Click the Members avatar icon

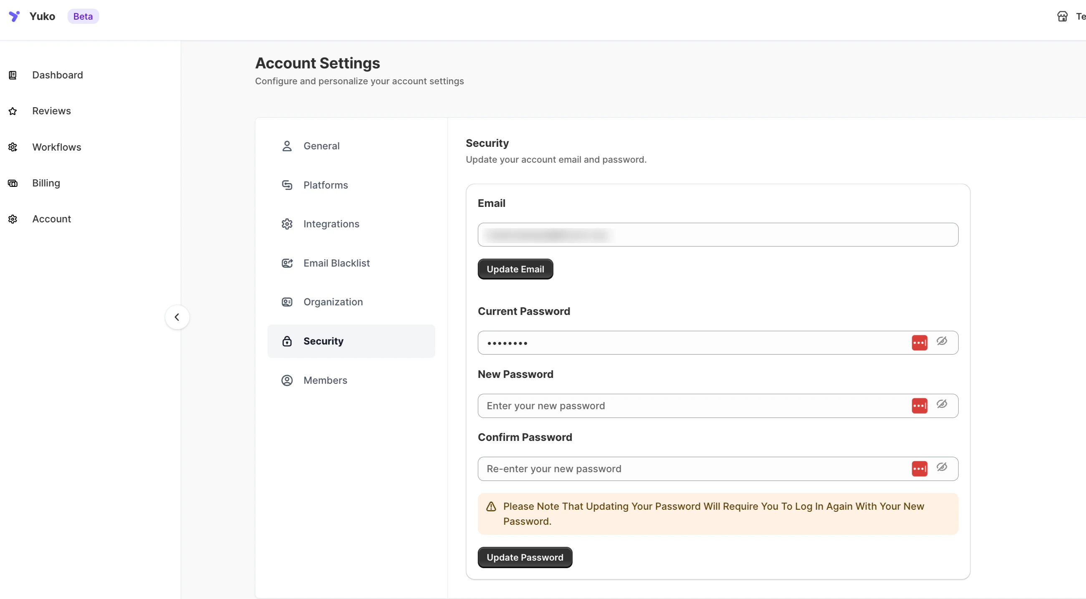[287, 380]
